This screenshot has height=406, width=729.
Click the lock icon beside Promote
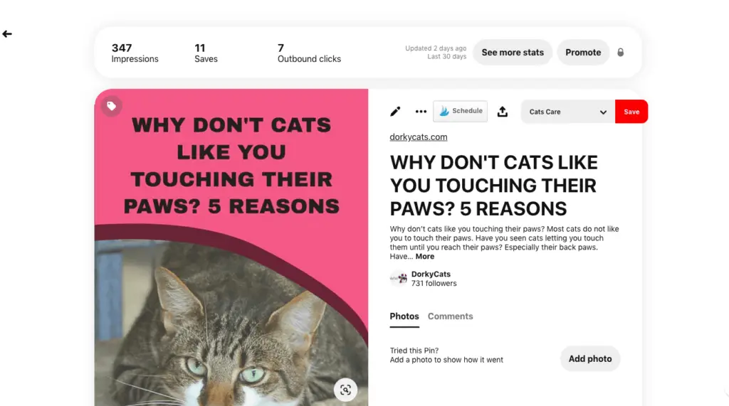(620, 53)
